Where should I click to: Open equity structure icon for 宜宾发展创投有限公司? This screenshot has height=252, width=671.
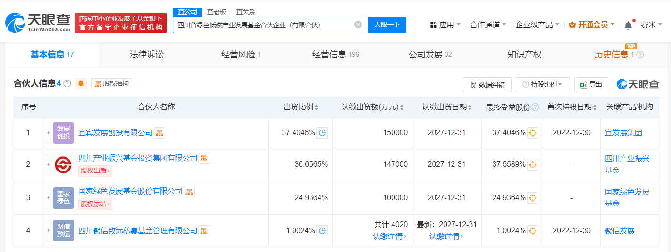159,133
